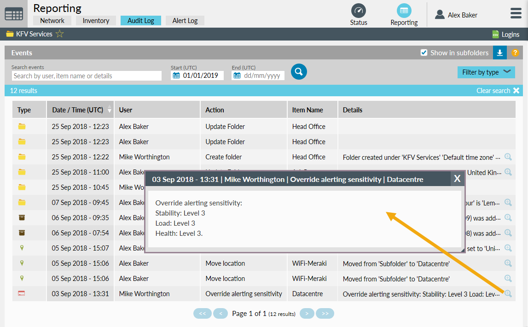
Task: Favorite KFV Services with the star icon
Action: (60, 34)
